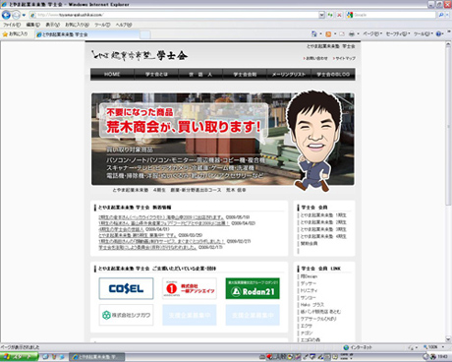The width and height of the screenshot is (452, 362).
Task: Click the orange RSS feeds icon
Action: coord(328,34)
